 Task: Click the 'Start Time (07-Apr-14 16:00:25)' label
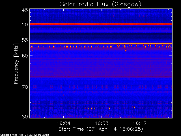click(101, 129)
